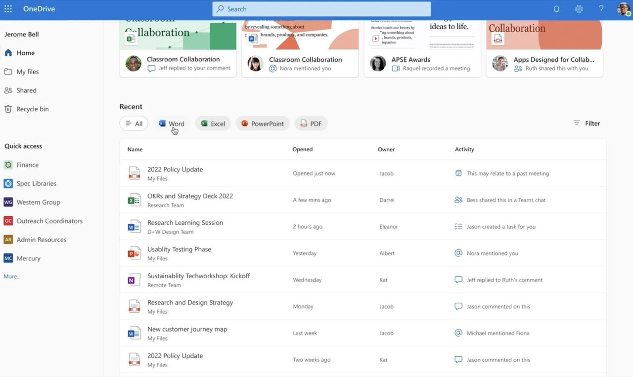Expand Quick access with the More link
The width and height of the screenshot is (633, 377).
(11, 276)
